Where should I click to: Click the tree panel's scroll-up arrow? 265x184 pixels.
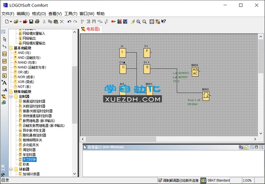[74, 32]
